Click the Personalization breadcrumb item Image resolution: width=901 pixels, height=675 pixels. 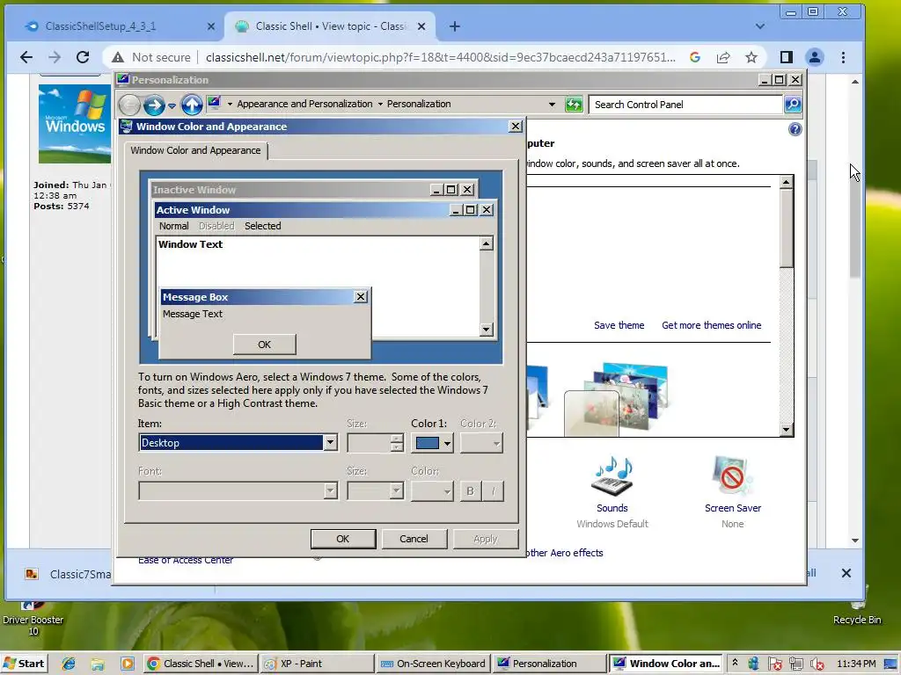coord(418,104)
